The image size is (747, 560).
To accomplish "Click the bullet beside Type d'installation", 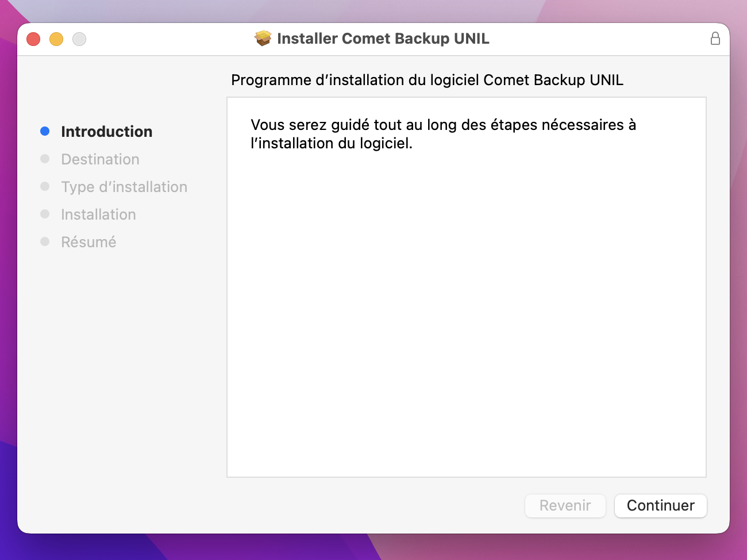I will point(45,186).
